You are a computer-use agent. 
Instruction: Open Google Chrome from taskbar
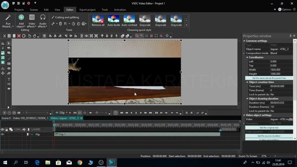point(80,162)
